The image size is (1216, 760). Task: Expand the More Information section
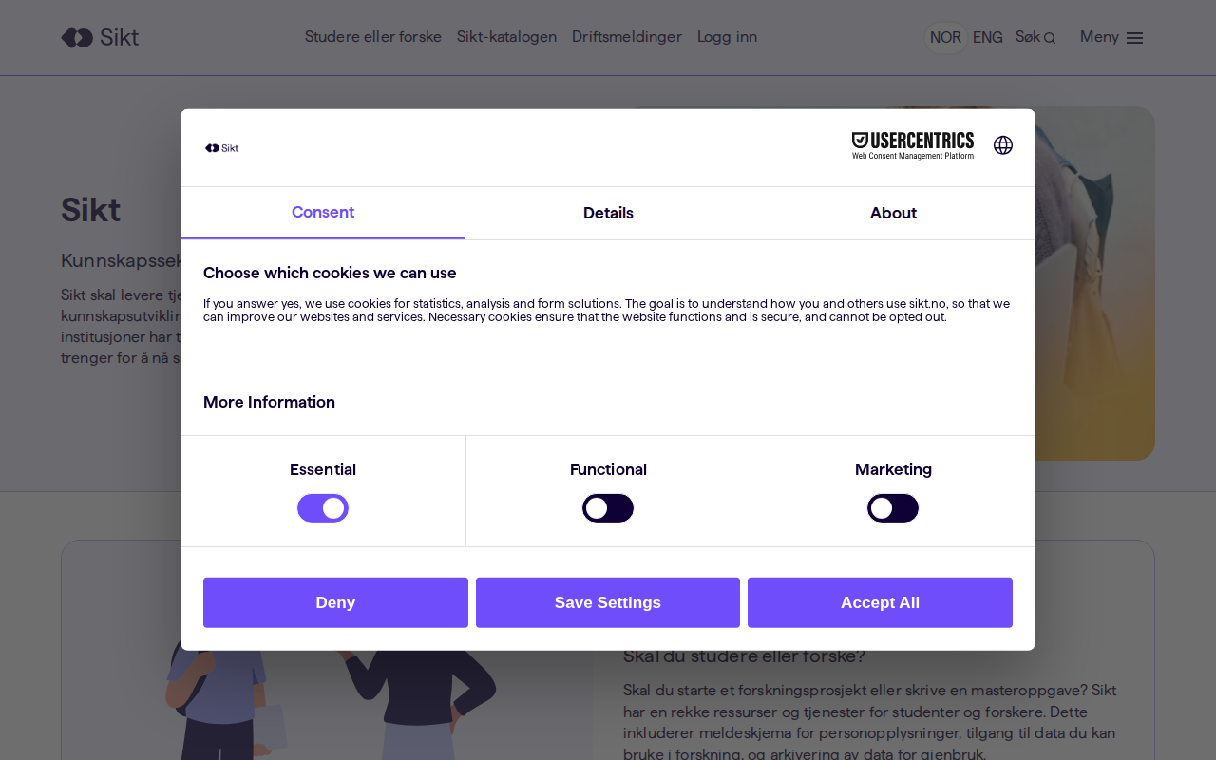pyautogui.click(x=269, y=402)
